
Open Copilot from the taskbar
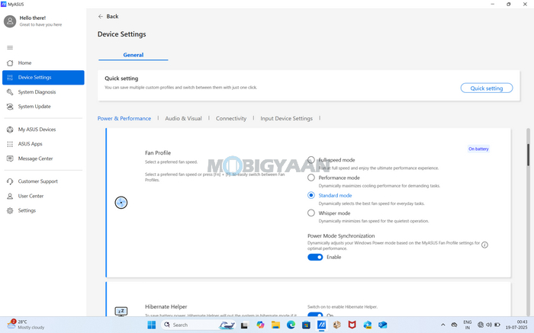point(260,325)
